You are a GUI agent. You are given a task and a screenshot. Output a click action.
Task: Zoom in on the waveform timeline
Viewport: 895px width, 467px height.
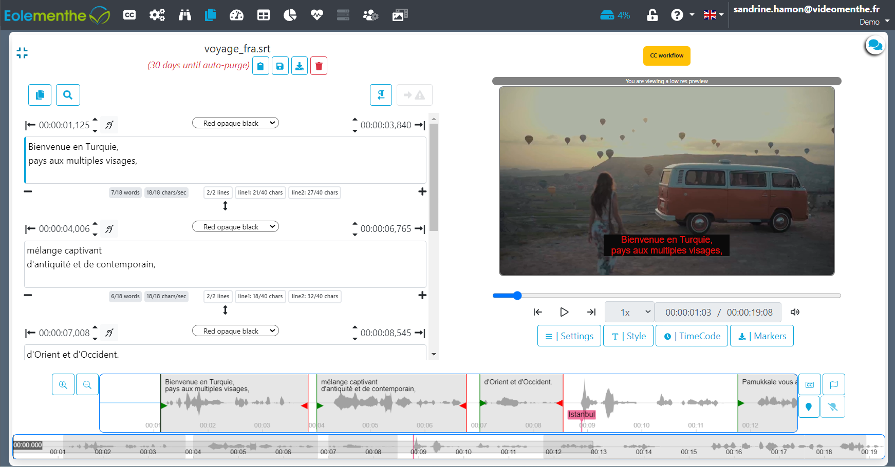(x=63, y=384)
